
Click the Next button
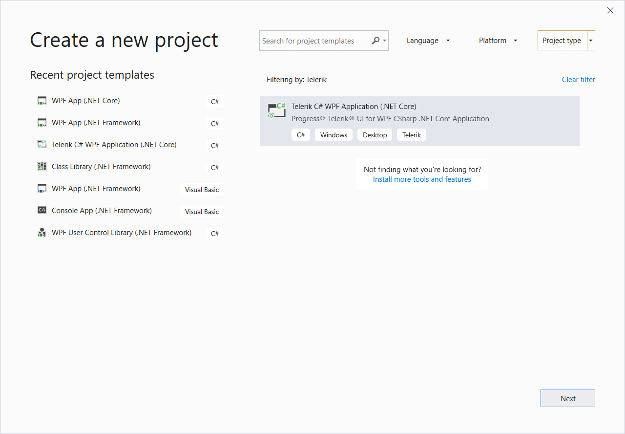567,398
